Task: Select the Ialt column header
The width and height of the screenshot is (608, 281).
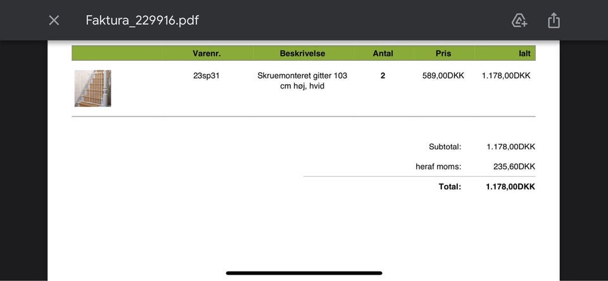Action: tap(524, 53)
